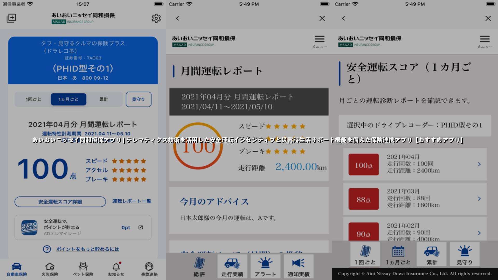The width and height of the screenshot is (498, 280).
Task: Open the external link icon beside 0pt
Action: click(x=141, y=227)
